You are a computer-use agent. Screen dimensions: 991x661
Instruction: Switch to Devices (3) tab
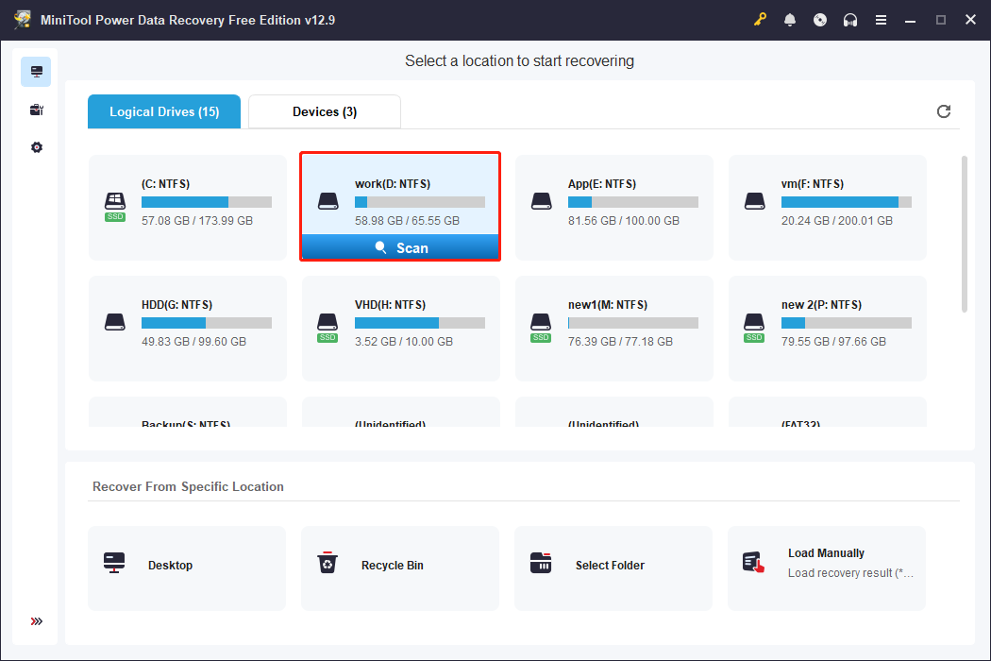[x=325, y=112]
